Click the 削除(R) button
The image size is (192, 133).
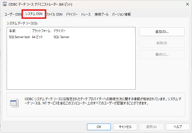(162, 43)
